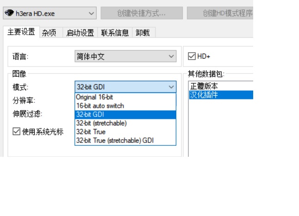Screen dimensions: 299x216
Task: Open the 启动设置 tab
Action: pyautogui.click(x=80, y=32)
